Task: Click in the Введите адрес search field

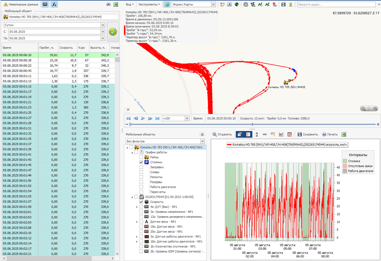Action: point(336,5)
